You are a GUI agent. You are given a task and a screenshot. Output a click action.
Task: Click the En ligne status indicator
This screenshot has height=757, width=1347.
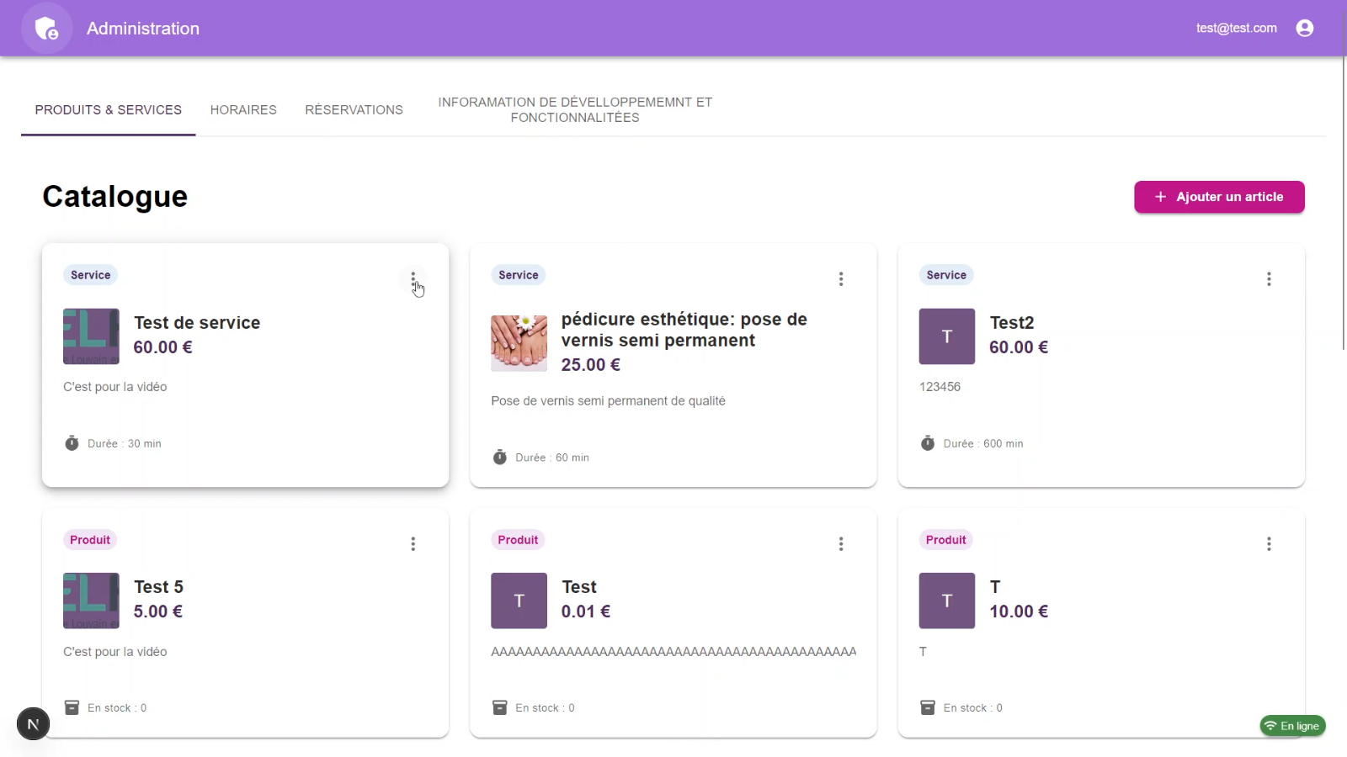[x=1292, y=726]
